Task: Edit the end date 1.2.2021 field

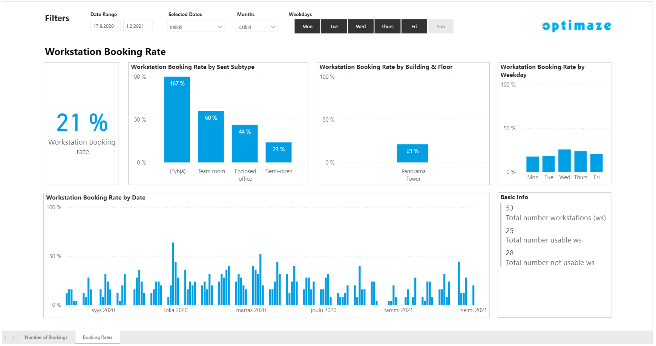Action: coord(138,26)
